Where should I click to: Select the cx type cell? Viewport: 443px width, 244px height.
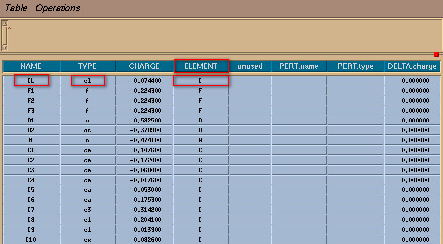(x=87, y=239)
